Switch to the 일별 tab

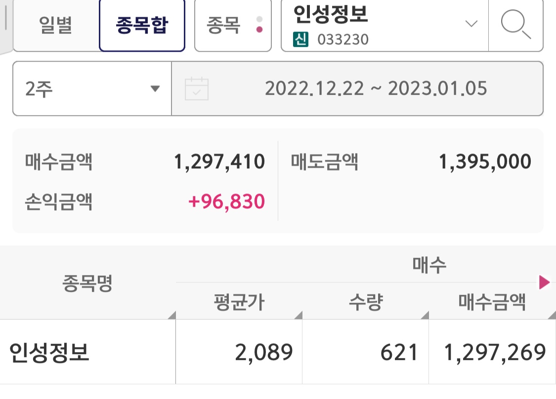55,26
